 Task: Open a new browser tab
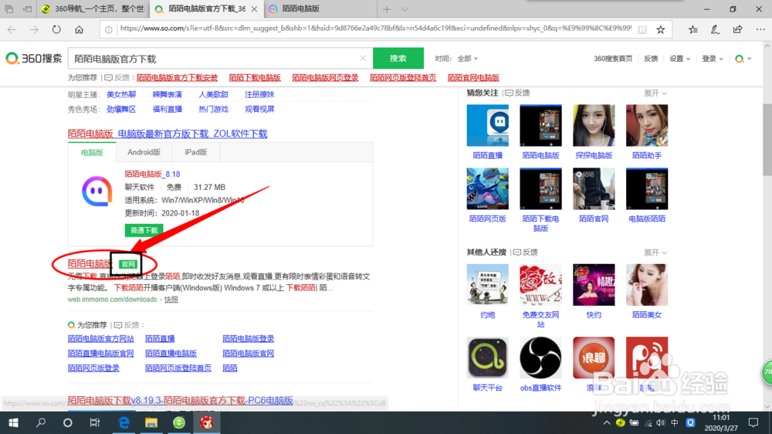387,8
